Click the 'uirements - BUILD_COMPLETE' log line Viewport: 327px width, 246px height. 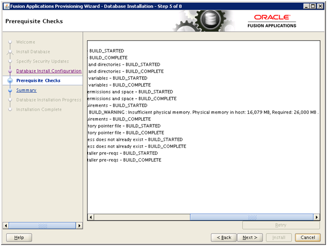[x=119, y=119]
